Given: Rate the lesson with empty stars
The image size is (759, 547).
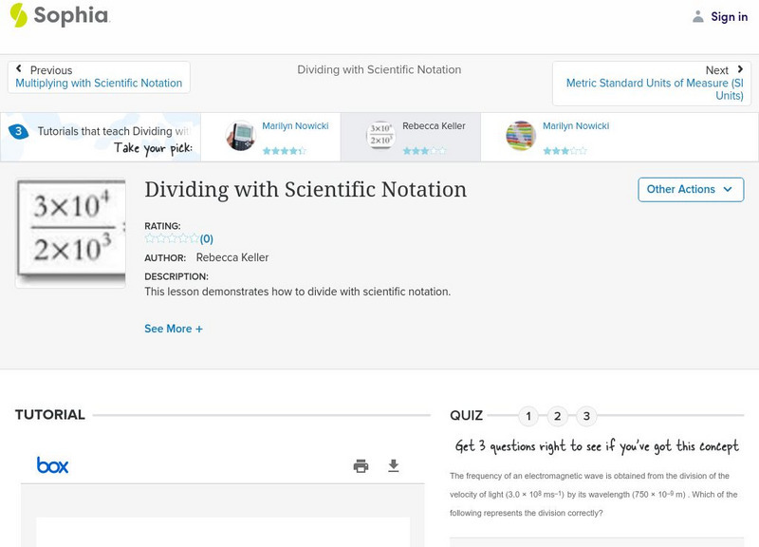Looking at the screenshot, I should [x=172, y=239].
